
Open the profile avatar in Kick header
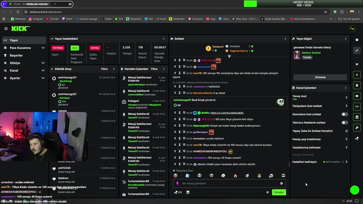coord(352,29)
